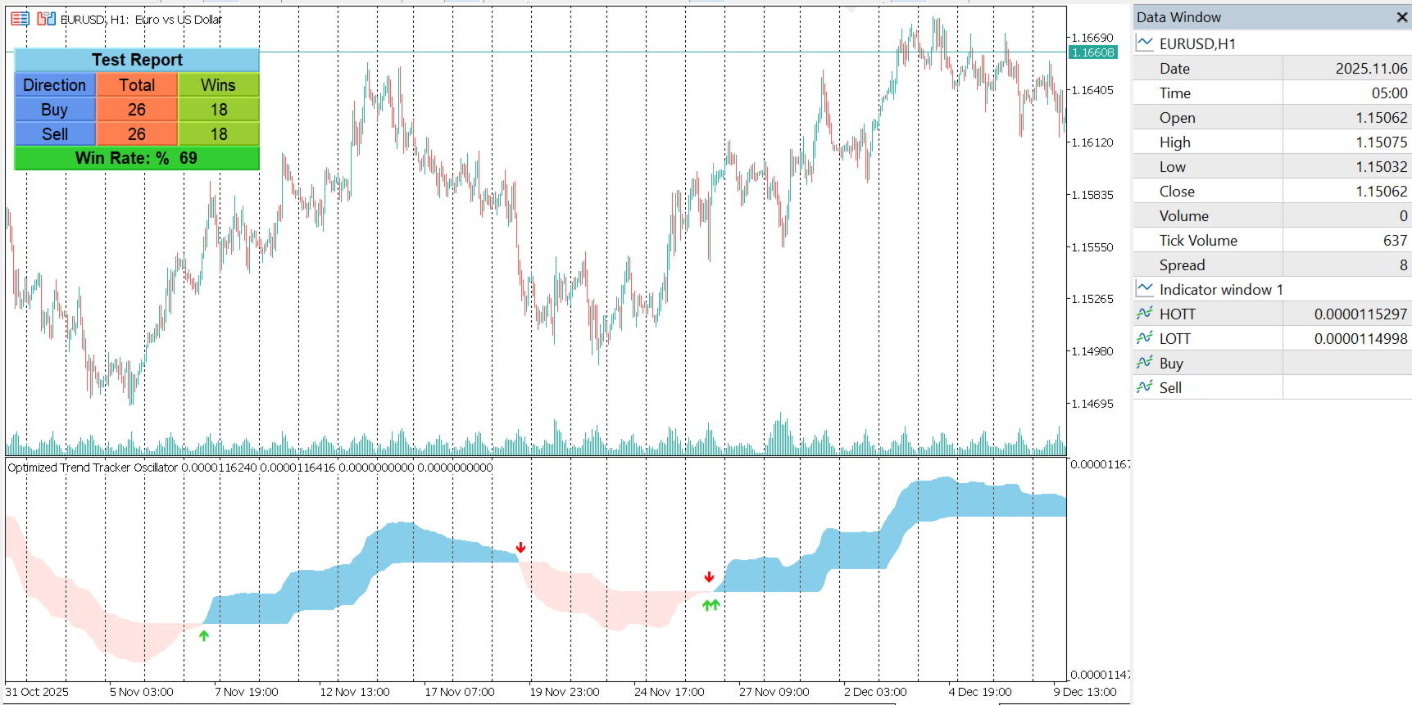Select the Direction header cell
Viewport: 1412px width, 705px height.
pos(55,85)
